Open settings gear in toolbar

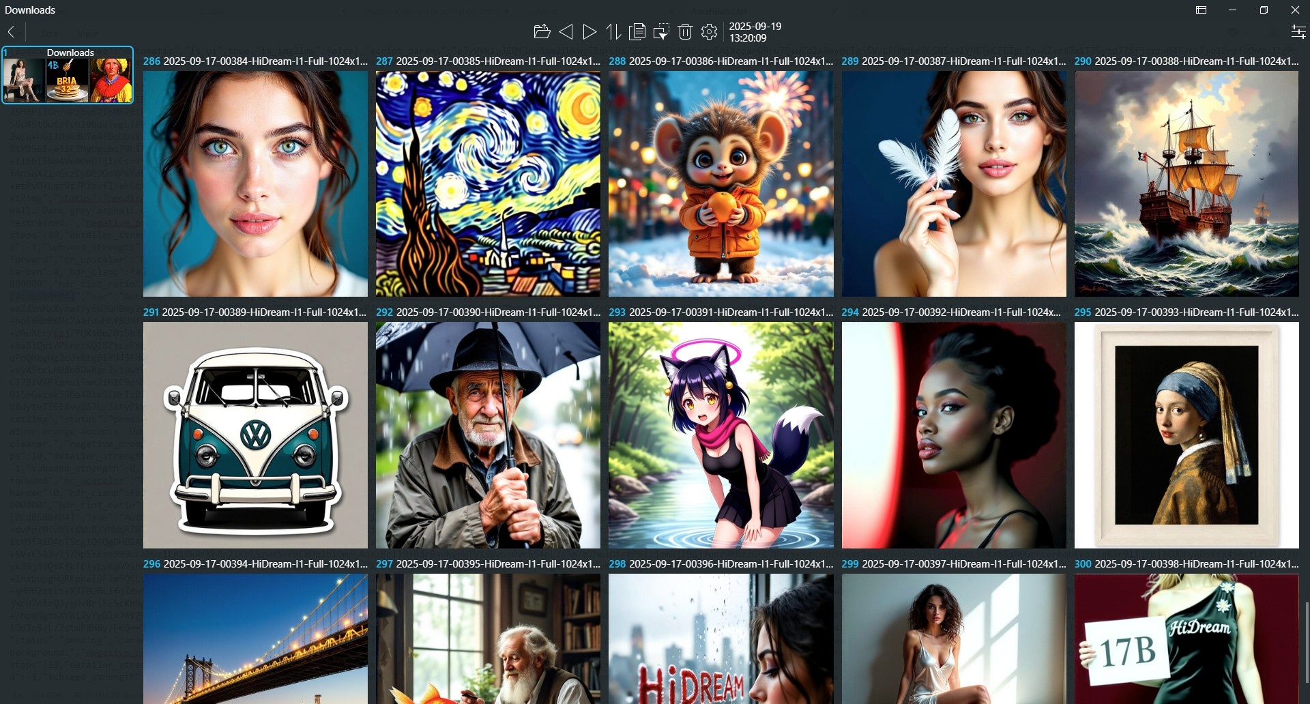(x=710, y=31)
